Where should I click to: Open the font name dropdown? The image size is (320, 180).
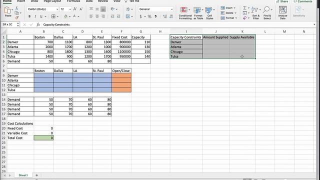(57, 9)
